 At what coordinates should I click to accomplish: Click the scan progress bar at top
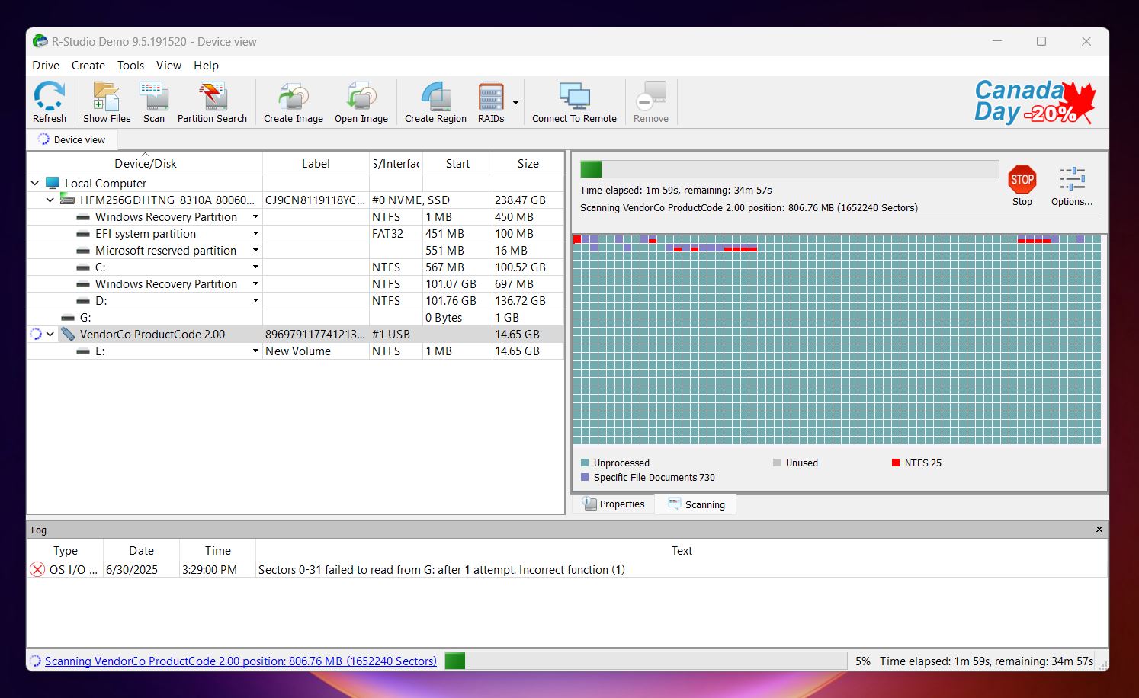[x=789, y=169]
